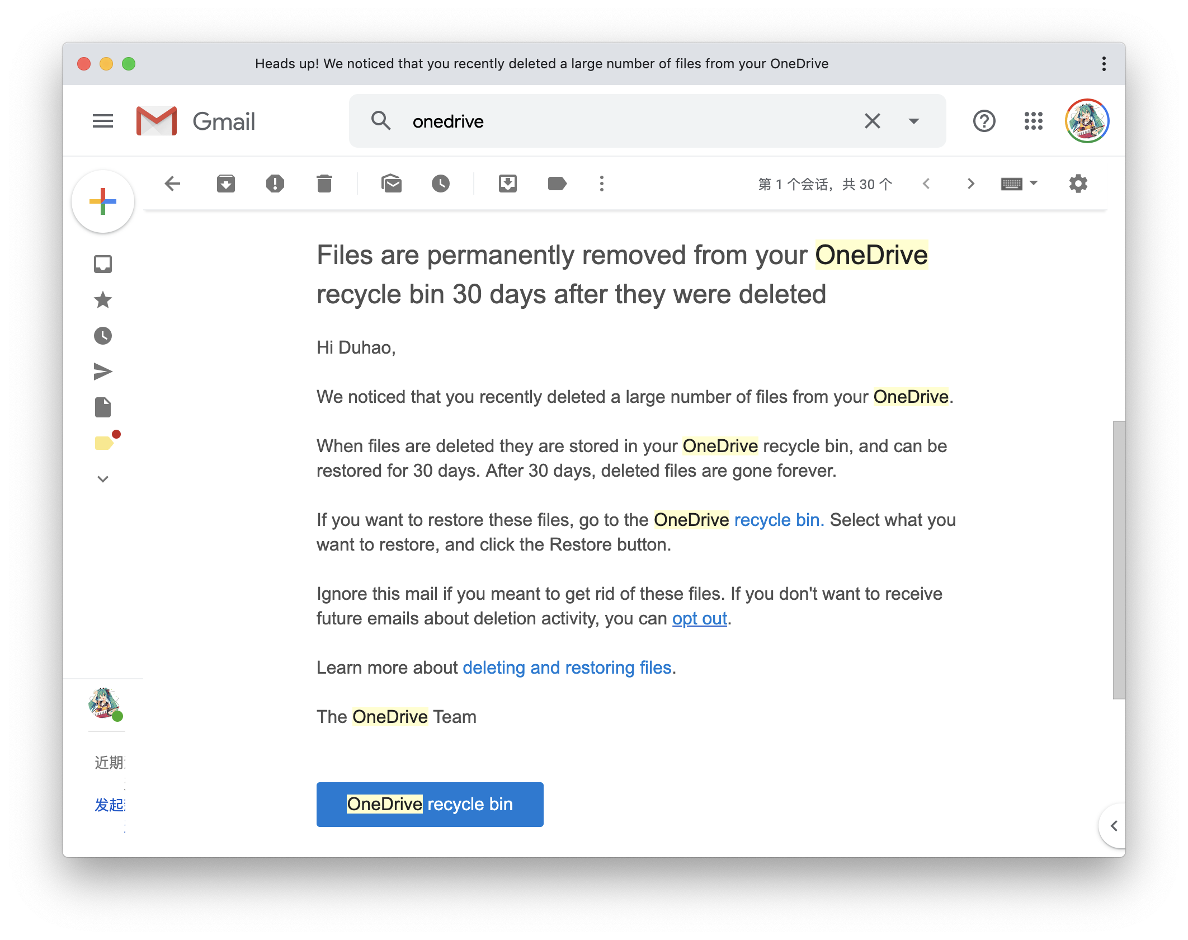Click the vertical scrollbar thumb
Image resolution: width=1188 pixels, height=940 pixels.
(x=1119, y=560)
